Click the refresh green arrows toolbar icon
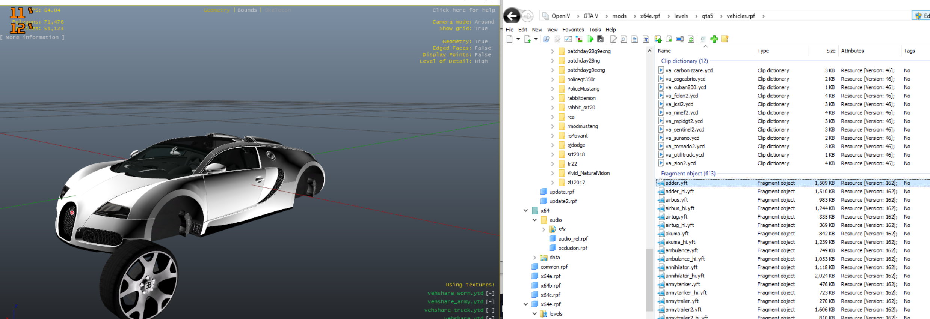930x319 pixels. (x=691, y=39)
